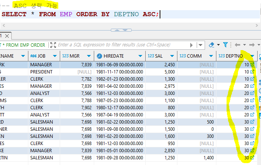Open the back-navigation history dropdown
The width and height of the screenshot is (261, 165).
(244, 45)
